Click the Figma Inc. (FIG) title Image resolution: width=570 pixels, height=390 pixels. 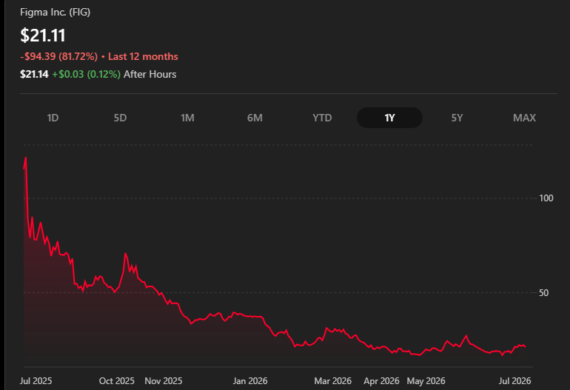56,13
